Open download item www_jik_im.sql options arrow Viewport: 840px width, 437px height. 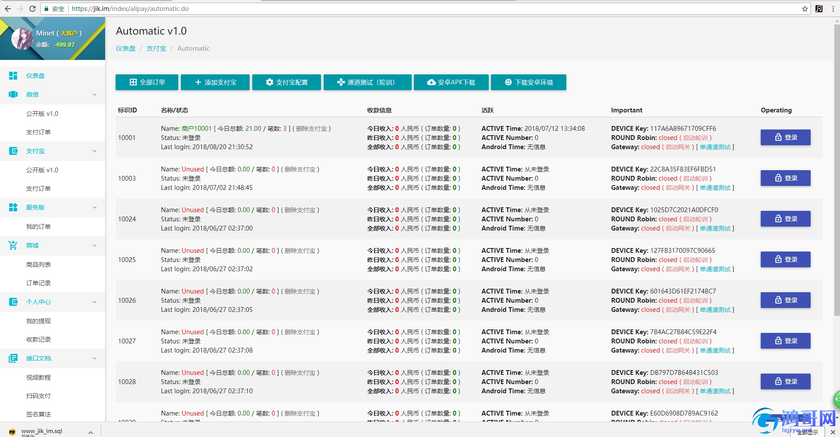click(91, 432)
